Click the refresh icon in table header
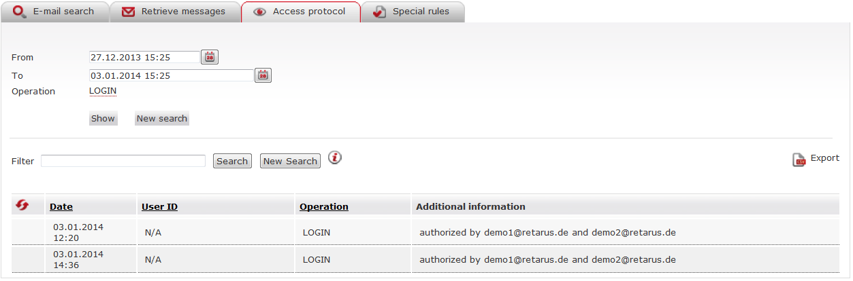Screen dimensions: 853x281 click(x=22, y=205)
